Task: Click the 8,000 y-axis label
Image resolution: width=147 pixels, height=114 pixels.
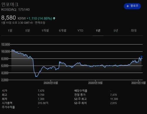Action: pos(5,59)
